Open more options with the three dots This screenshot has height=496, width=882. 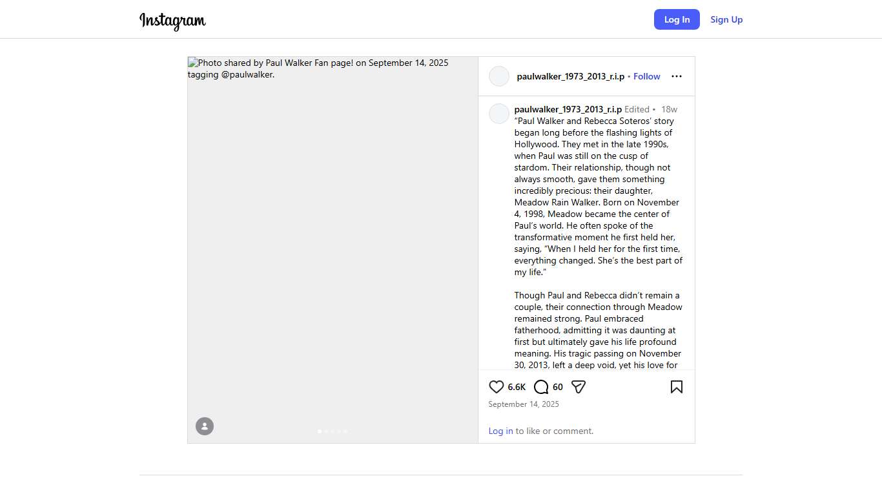point(676,76)
